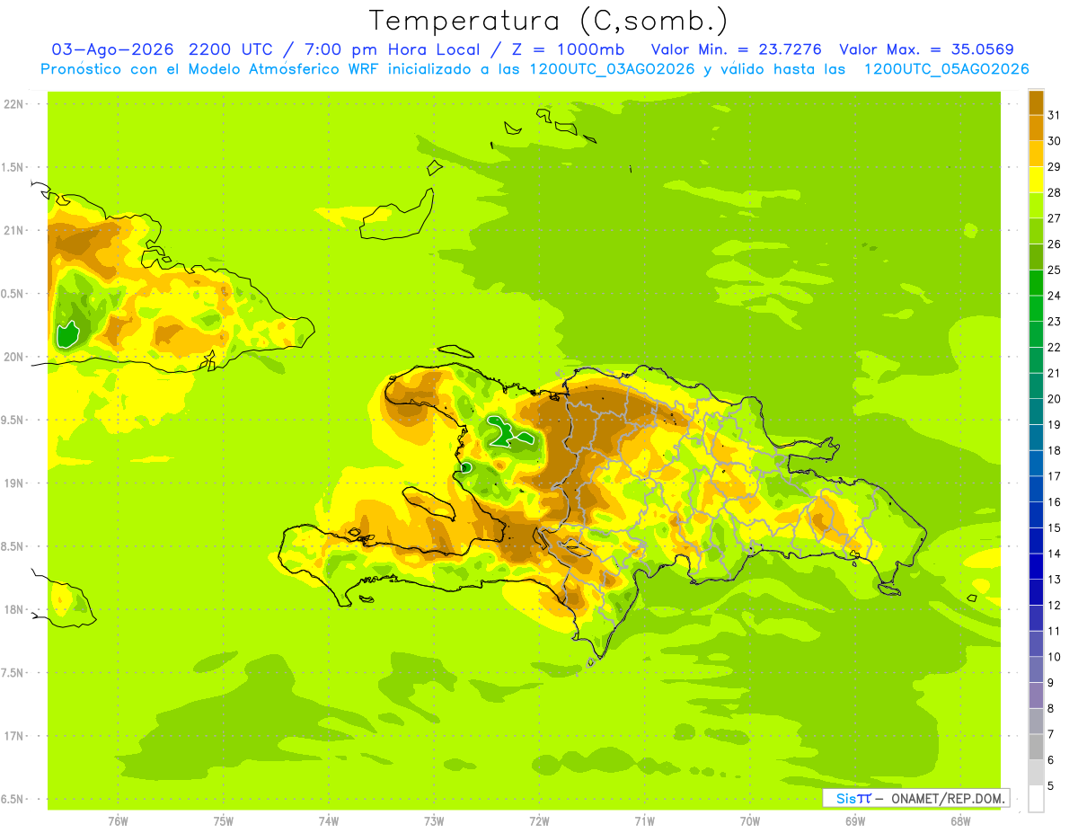Click the '7.5N' latitude axis label

click(13, 672)
